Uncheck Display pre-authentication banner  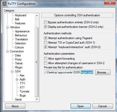45,27
